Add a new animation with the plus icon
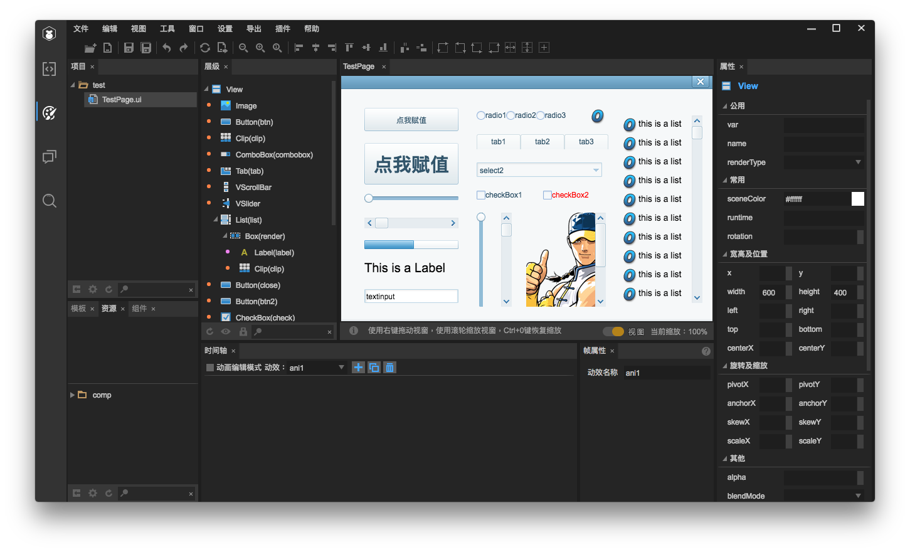 click(358, 368)
